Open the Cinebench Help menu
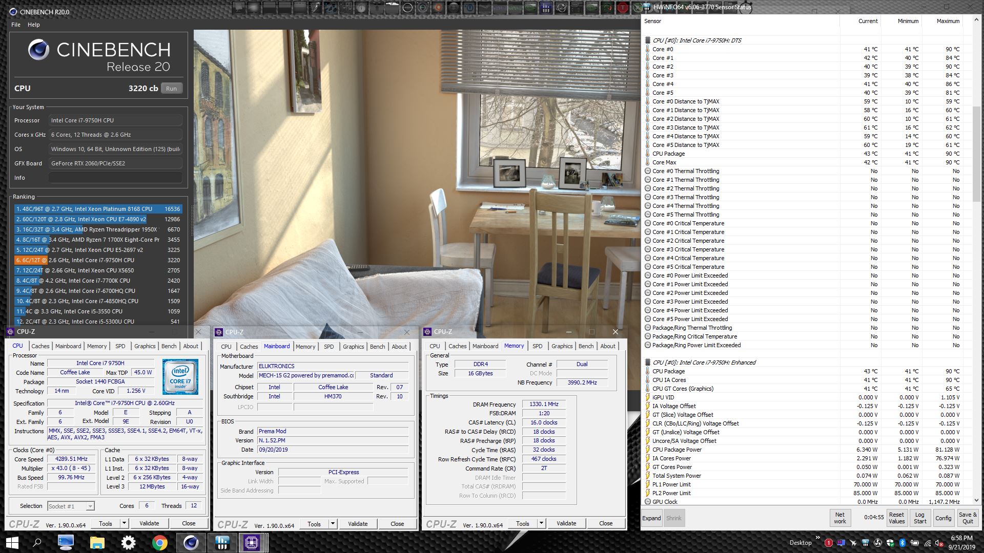The height and width of the screenshot is (553, 984). point(33,25)
